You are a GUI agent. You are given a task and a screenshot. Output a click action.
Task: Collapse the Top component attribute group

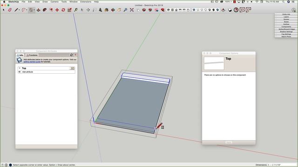click(x=20, y=68)
